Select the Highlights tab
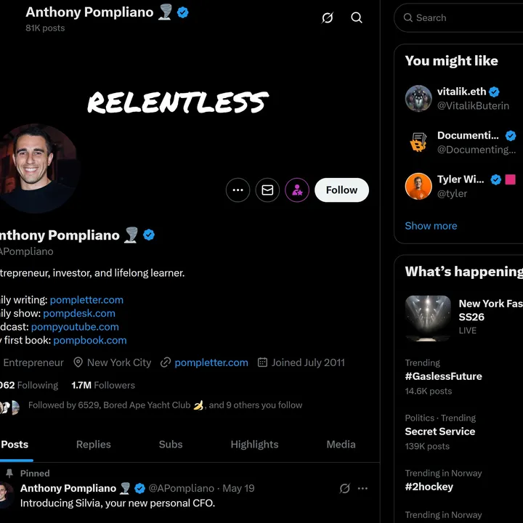This screenshot has width=523, height=523. coord(254,445)
